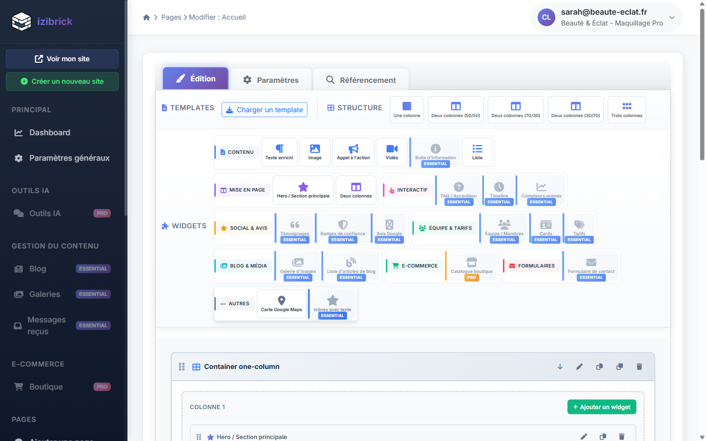
Task: Click the izibrick logo
Action: (42, 21)
